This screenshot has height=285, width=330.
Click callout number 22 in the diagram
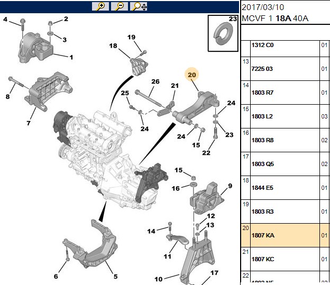pos(206,153)
